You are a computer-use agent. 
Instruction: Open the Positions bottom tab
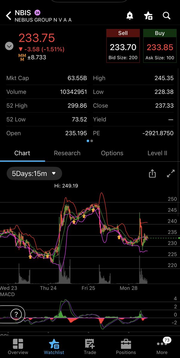click(126, 347)
